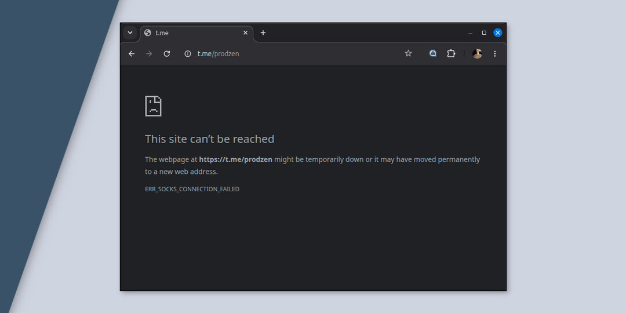Open the pinned browser extension icon

(x=433, y=53)
